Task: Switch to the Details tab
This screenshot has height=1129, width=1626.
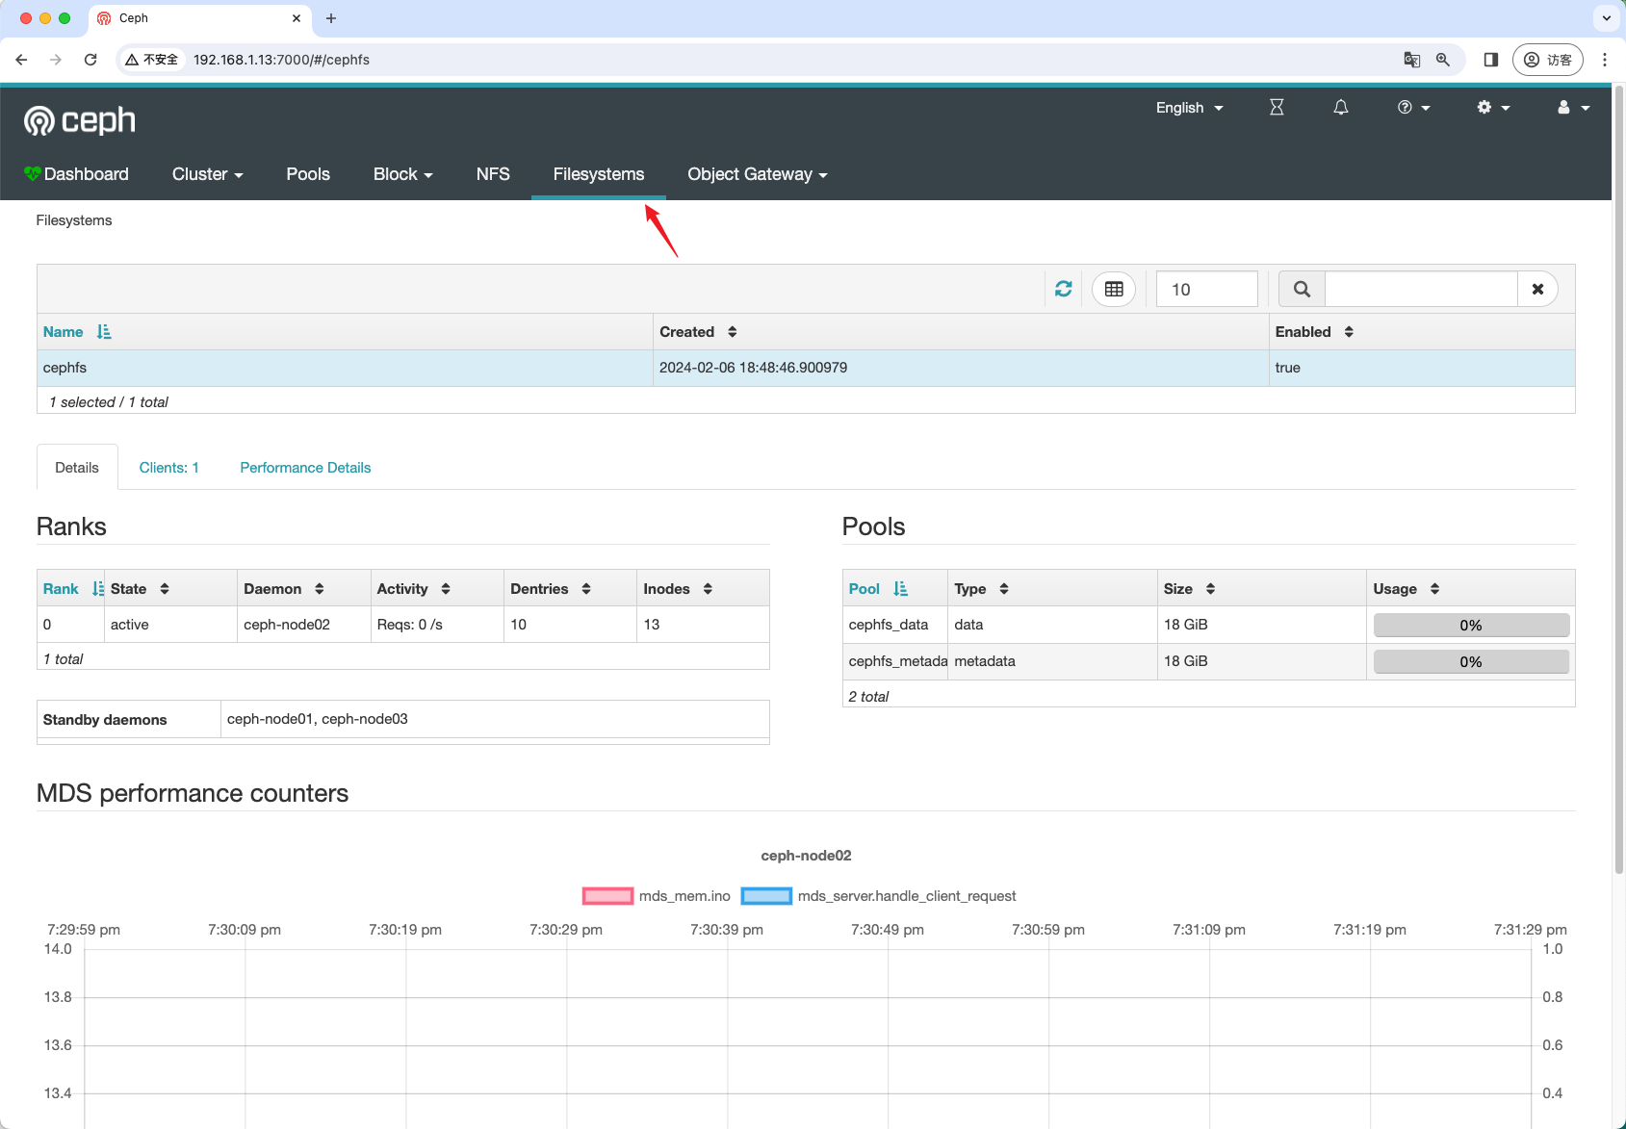Action: pyautogui.click(x=77, y=468)
